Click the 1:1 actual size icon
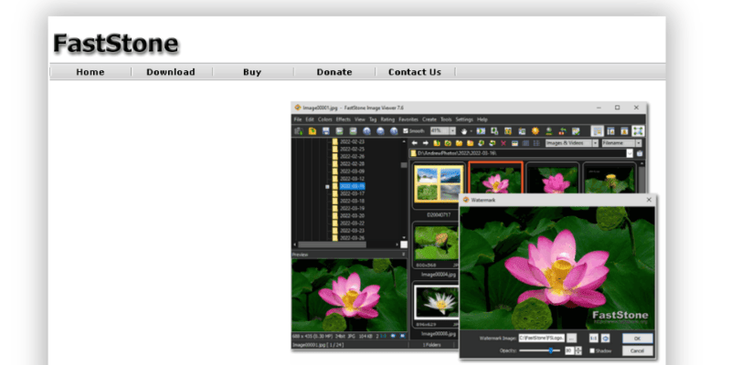 pos(593,338)
